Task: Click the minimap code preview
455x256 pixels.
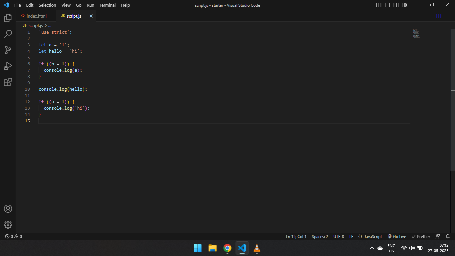Action: (416, 33)
